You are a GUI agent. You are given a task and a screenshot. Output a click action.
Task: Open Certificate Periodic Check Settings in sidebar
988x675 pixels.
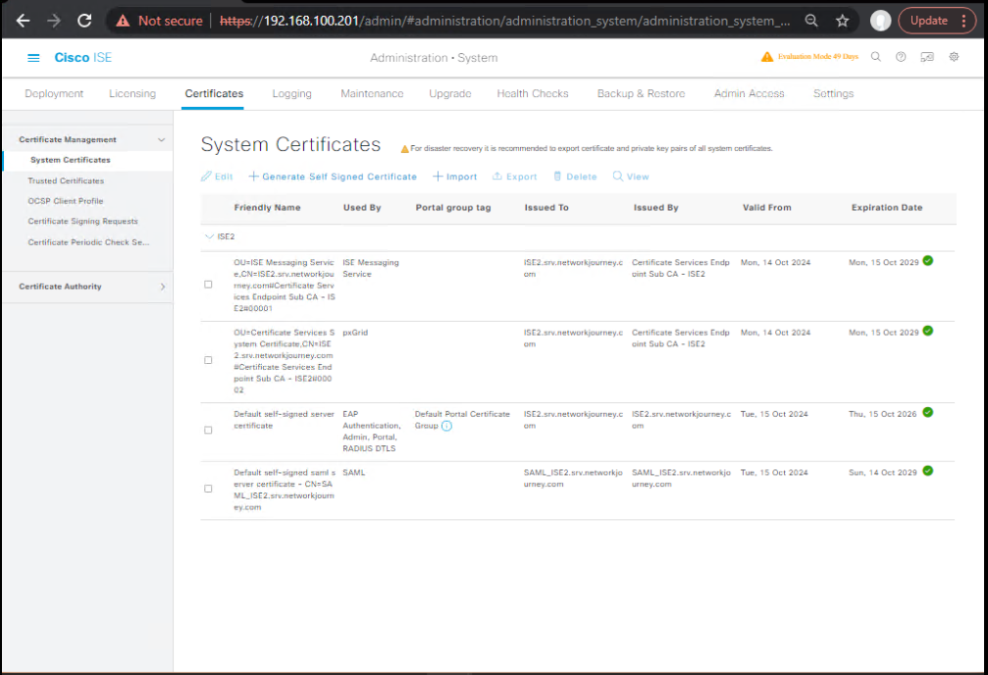pyautogui.click(x=88, y=242)
